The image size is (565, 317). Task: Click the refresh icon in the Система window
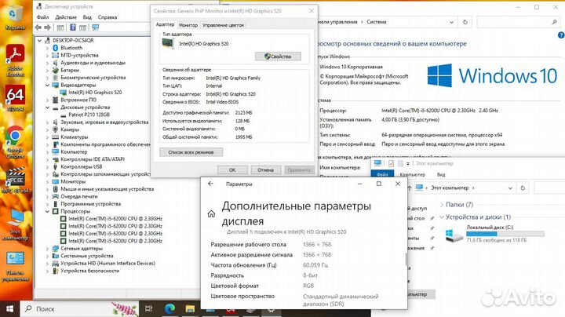(465, 22)
